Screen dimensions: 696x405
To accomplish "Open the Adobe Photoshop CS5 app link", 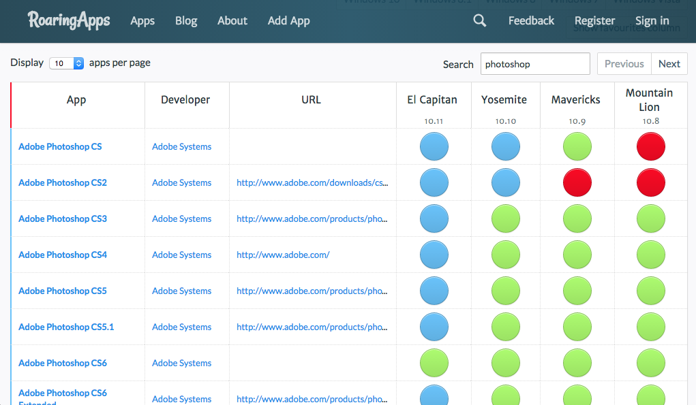I will point(63,291).
